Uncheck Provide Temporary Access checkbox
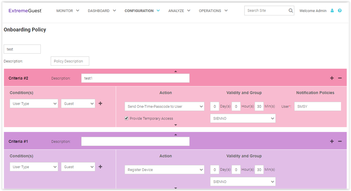This screenshot has width=351, height=191. [x=126, y=118]
